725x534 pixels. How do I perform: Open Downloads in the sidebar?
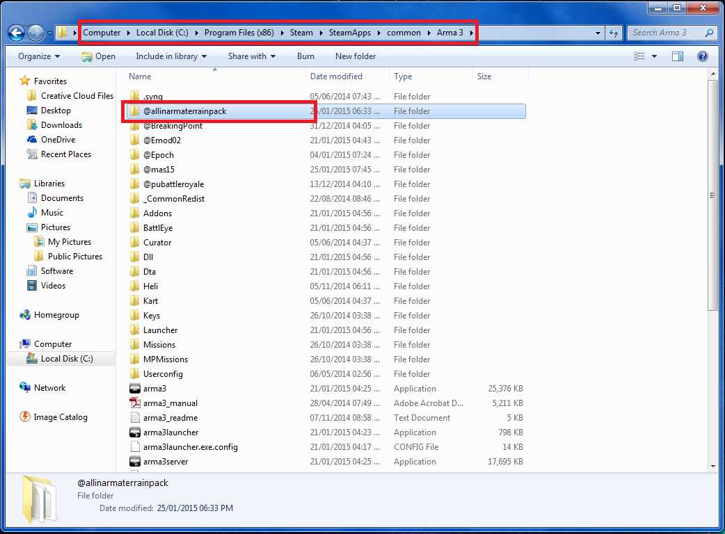(61, 125)
